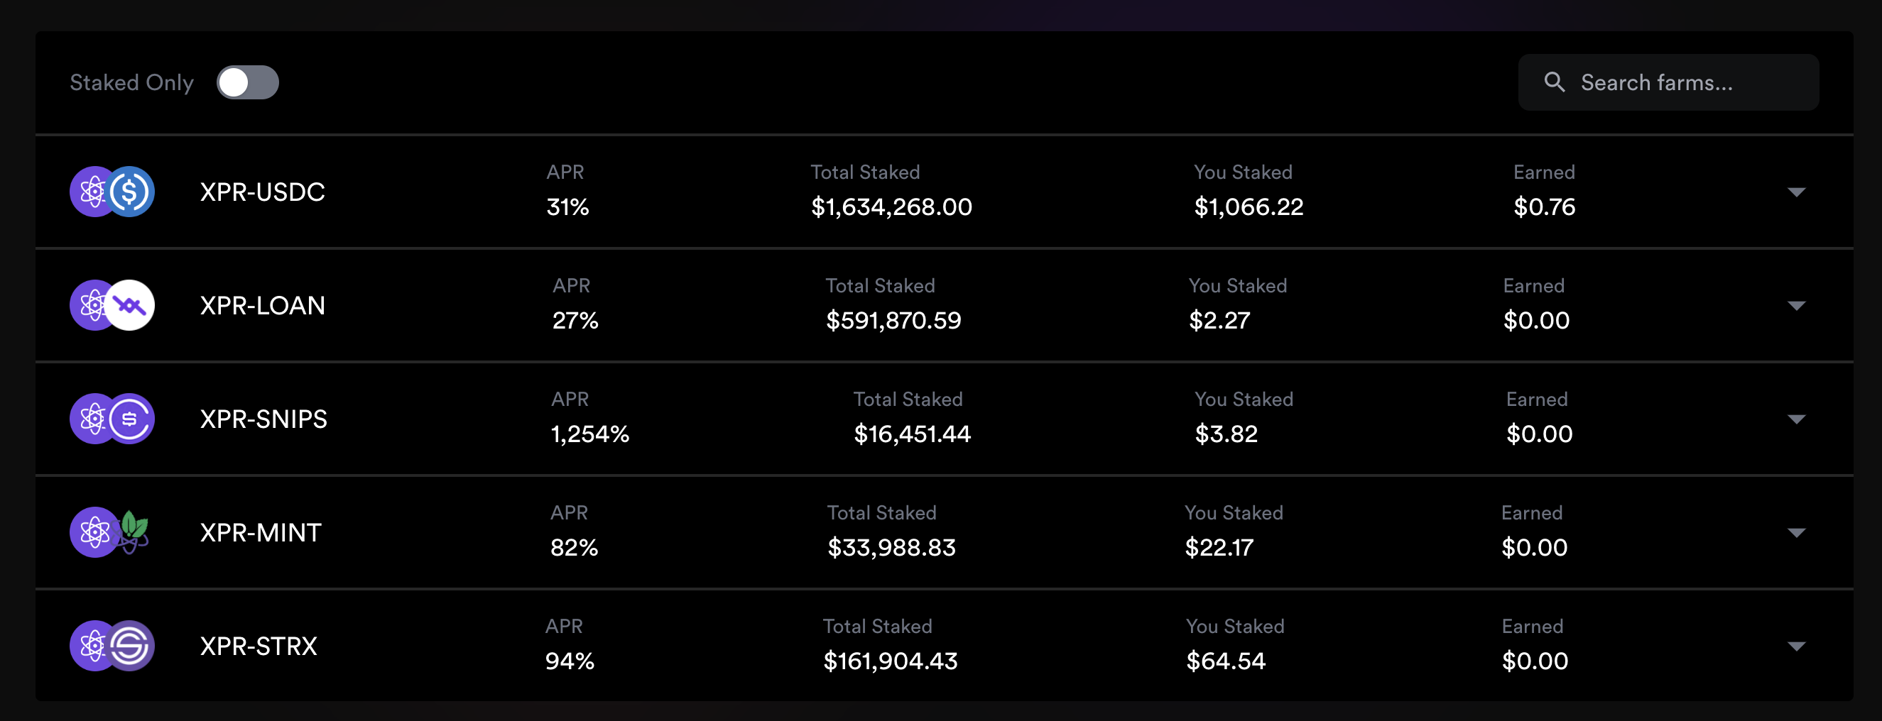
Task: Expand the XPR-STRX farm row arrow
Action: 1796,646
